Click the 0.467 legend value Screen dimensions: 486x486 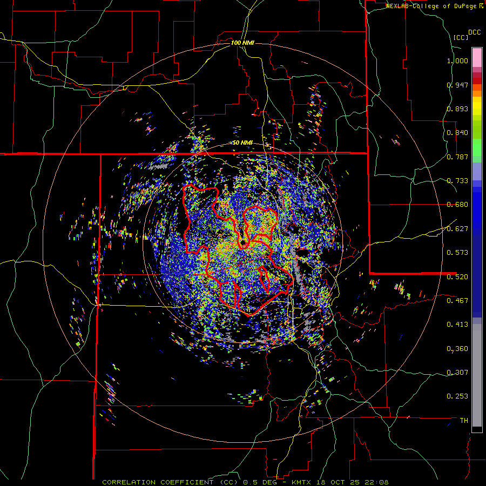coord(457,301)
